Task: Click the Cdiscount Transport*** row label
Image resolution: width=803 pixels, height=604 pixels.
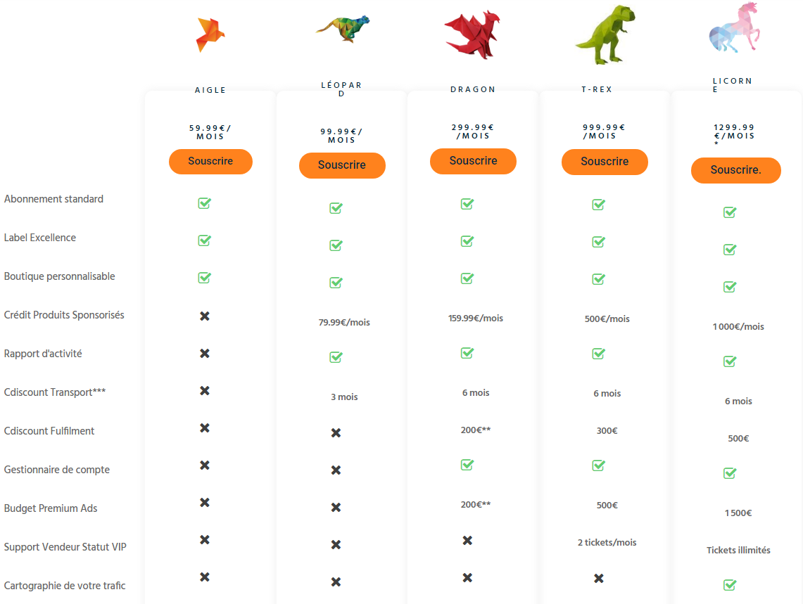Action: tap(55, 392)
